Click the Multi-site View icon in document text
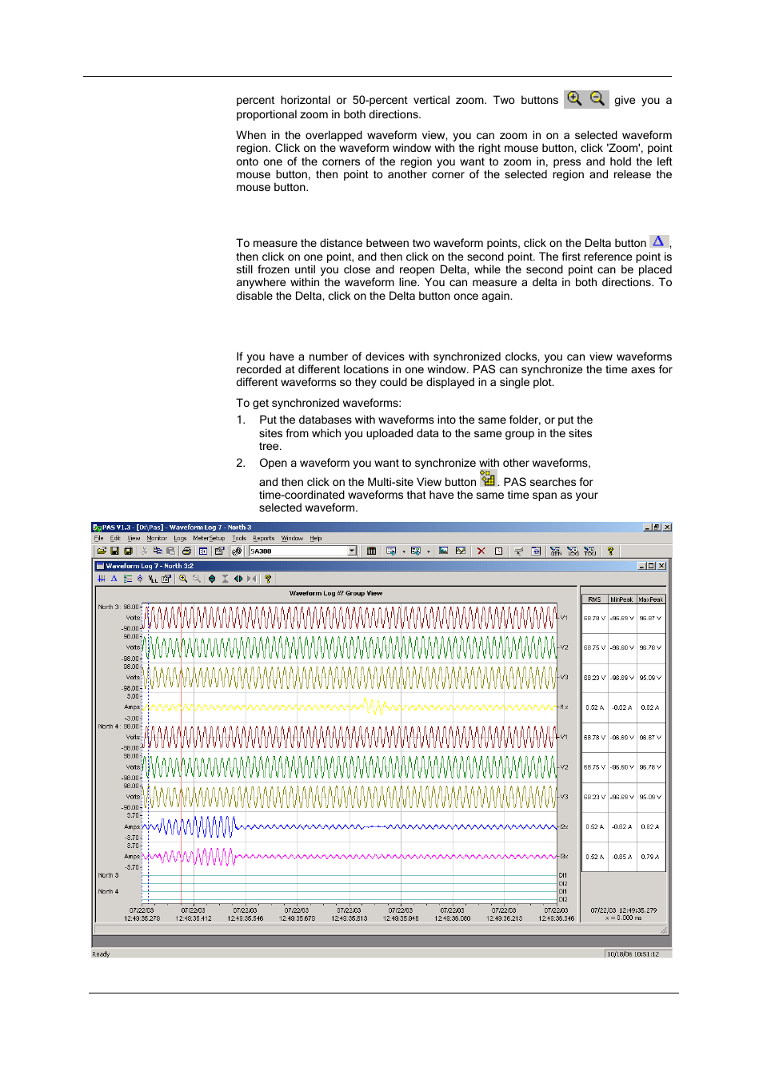 coord(488,478)
